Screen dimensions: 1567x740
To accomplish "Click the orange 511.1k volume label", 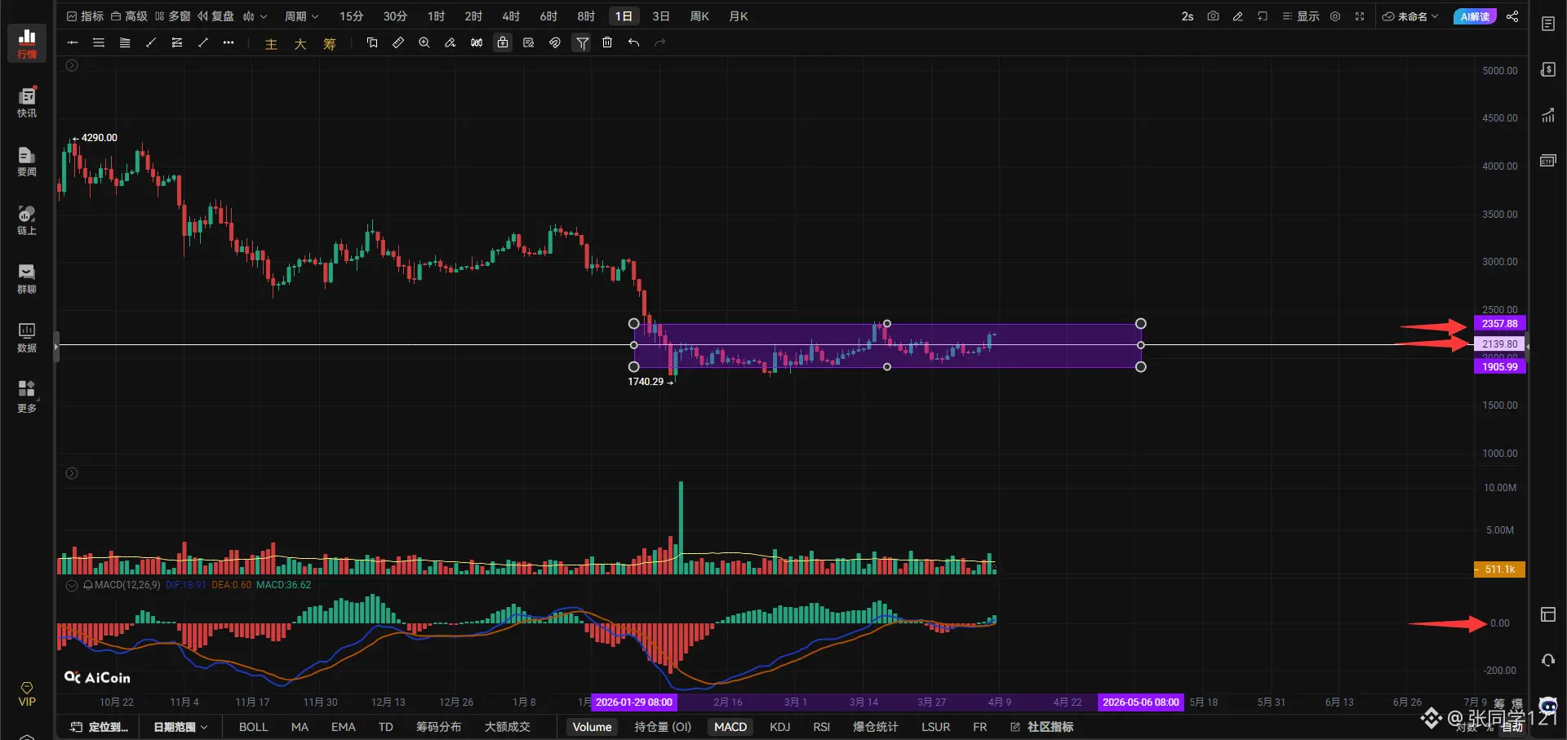I will click(x=1499, y=569).
